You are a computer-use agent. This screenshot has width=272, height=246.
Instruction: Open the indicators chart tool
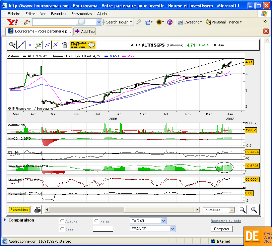point(39,45)
